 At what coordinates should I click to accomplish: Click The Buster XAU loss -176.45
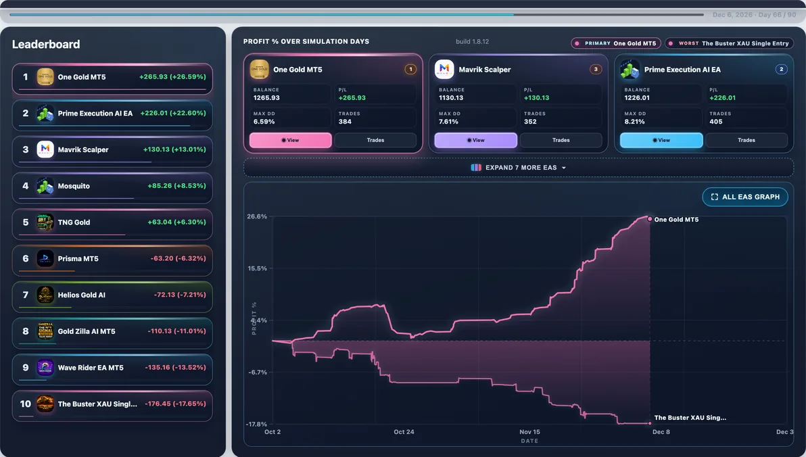pyautogui.click(x=175, y=404)
